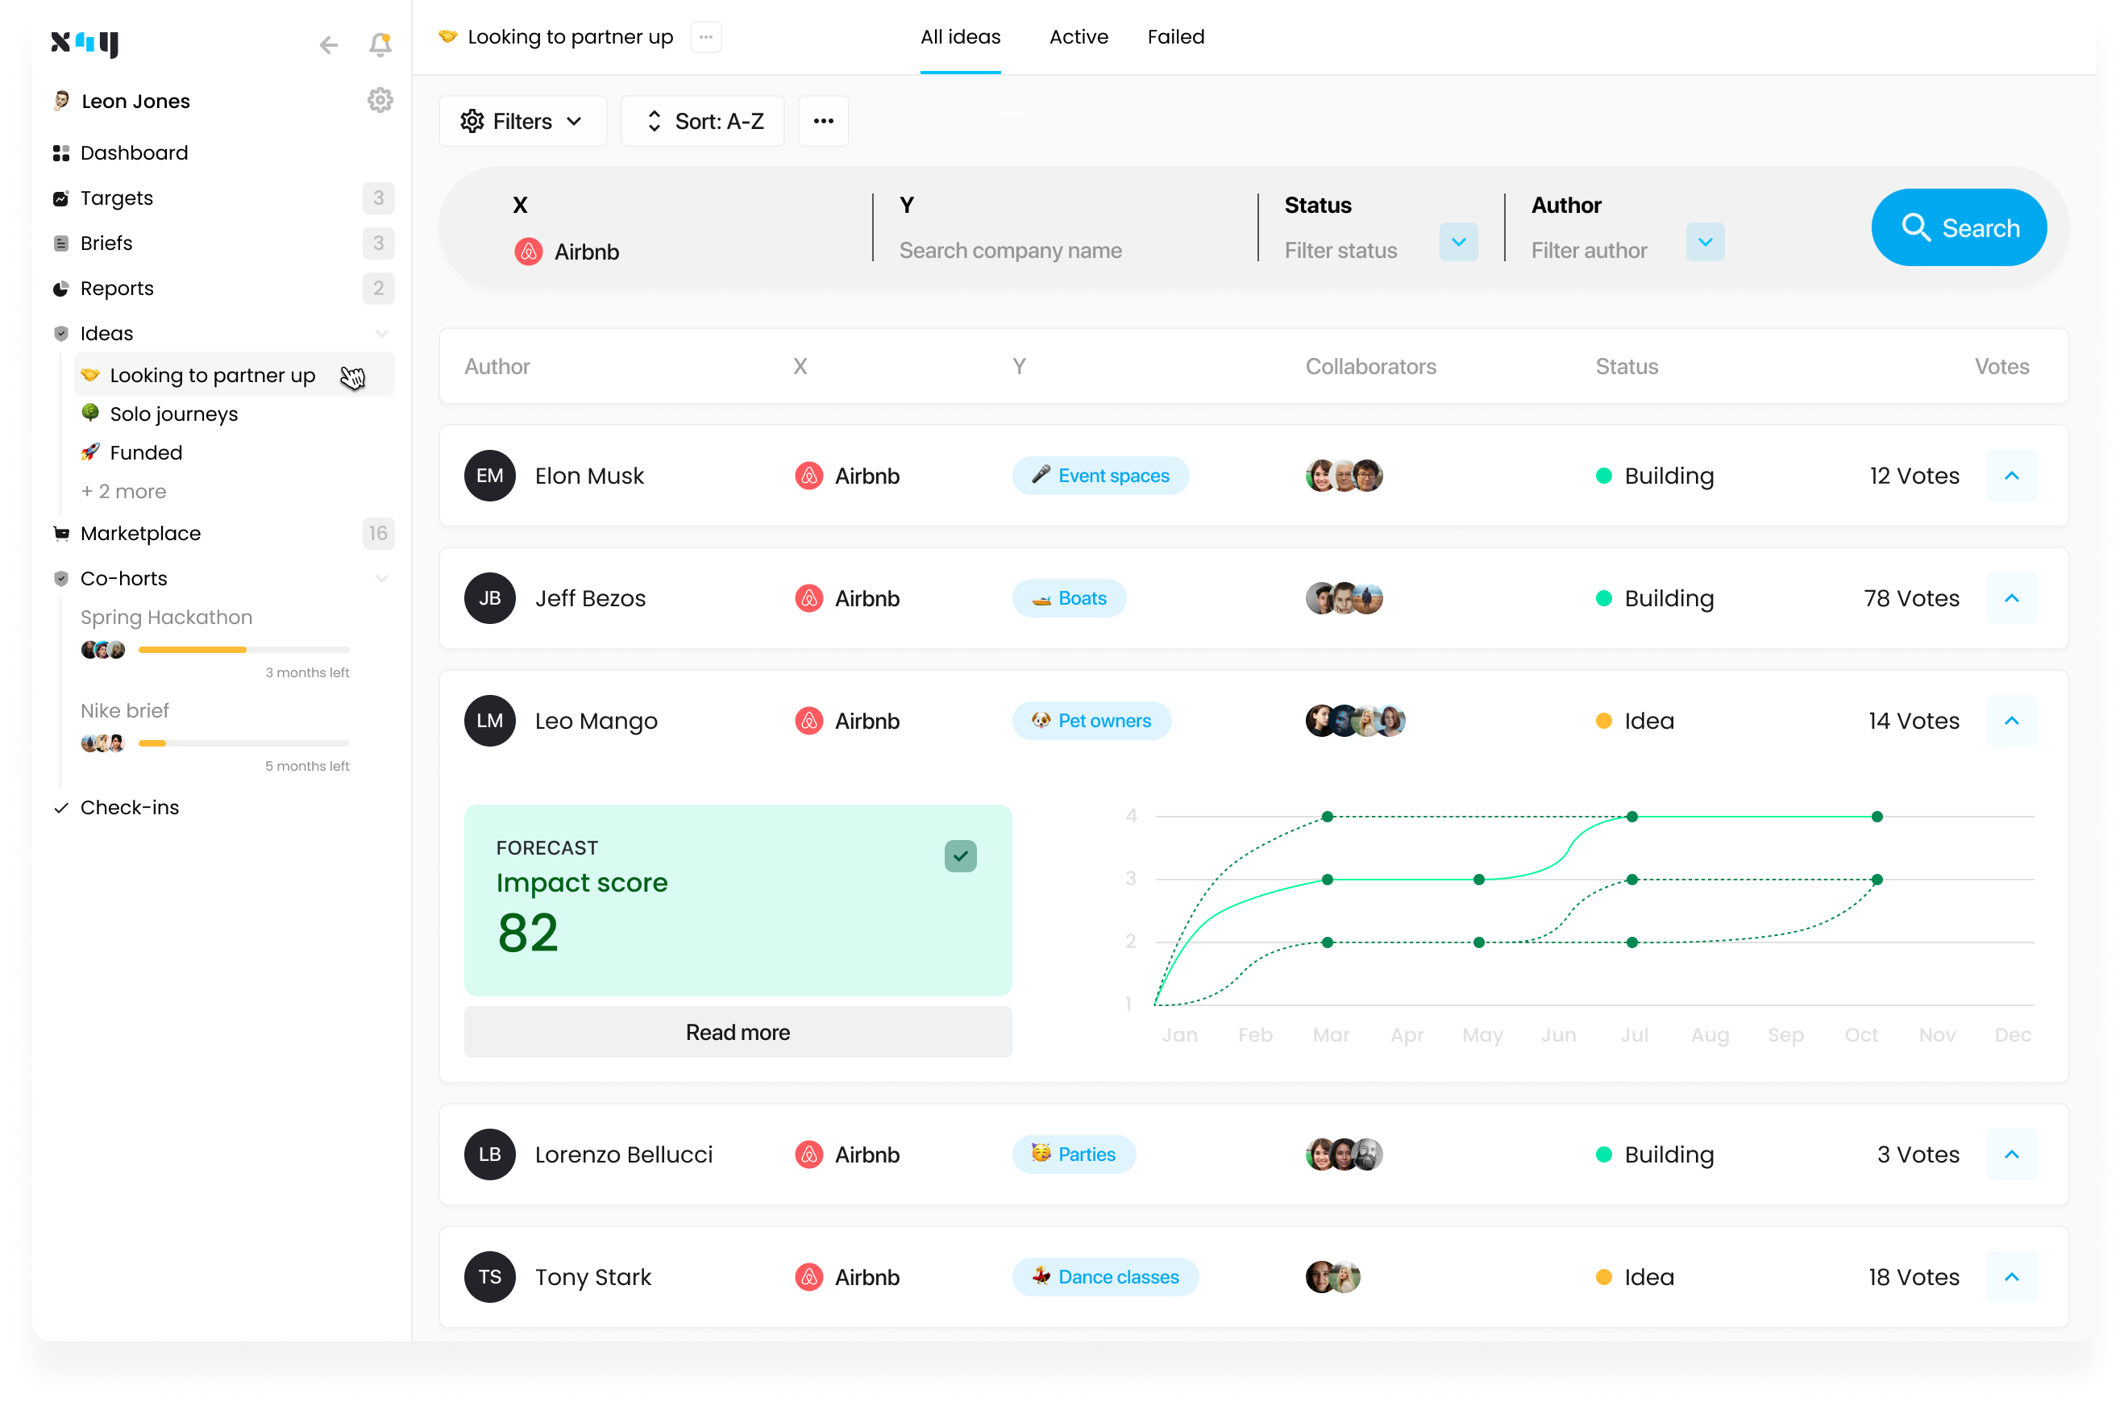The width and height of the screenshot is (2128, 1406).
Task: Open more options next to Sort button
Action: [x=823, y=121]
